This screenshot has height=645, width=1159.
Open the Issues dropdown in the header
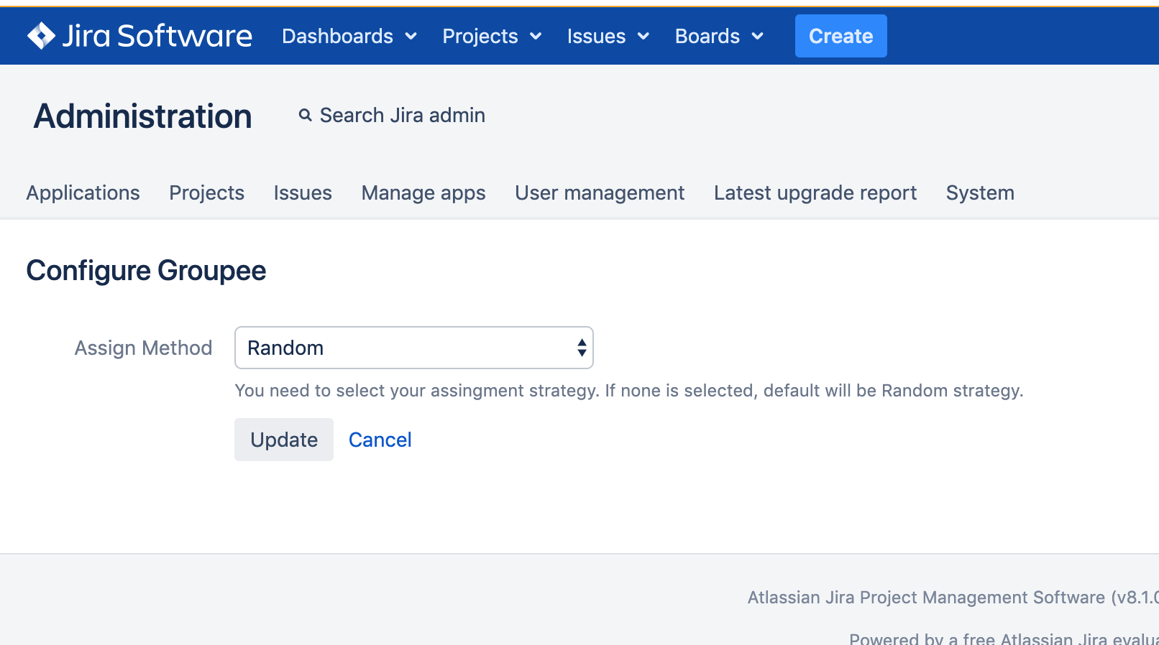[x=608, y=36]
